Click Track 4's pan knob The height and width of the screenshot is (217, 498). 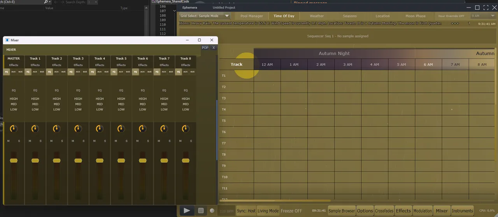coord(100,128)
